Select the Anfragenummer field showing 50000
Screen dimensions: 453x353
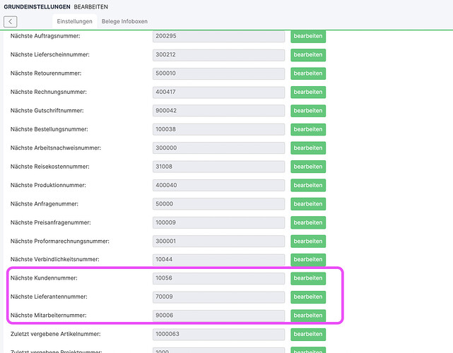[218, 204]
